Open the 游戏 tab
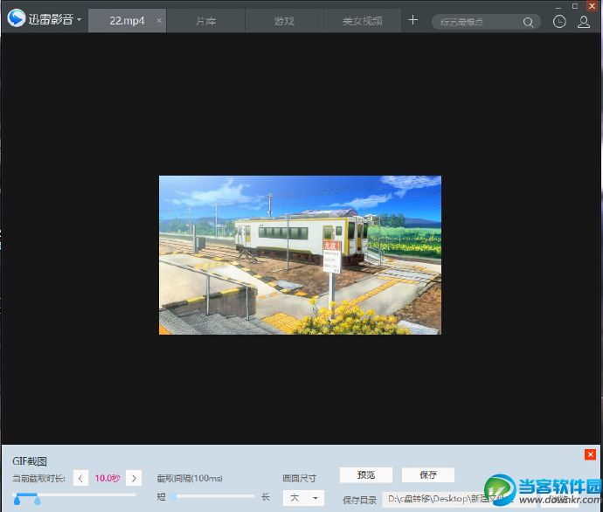The width and height of the screenshot is (603, 512). pos(284,21)
